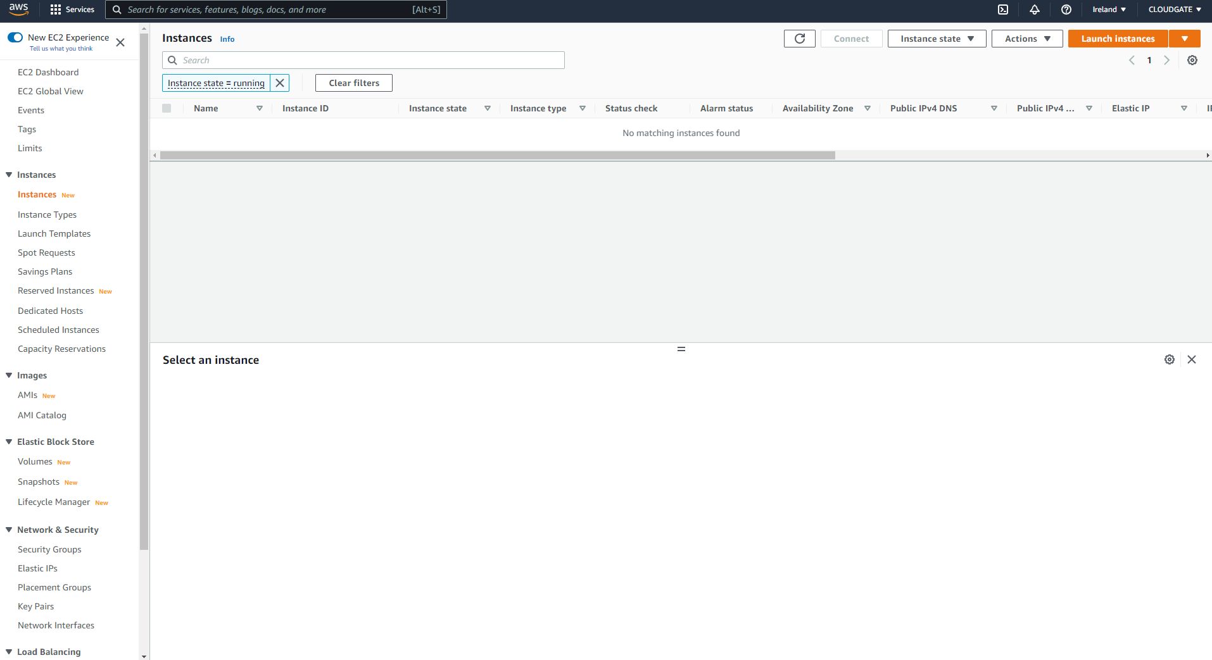Click the Clear filters button
The width and height of the screenshot is (1212, 660).
[354, 83]
